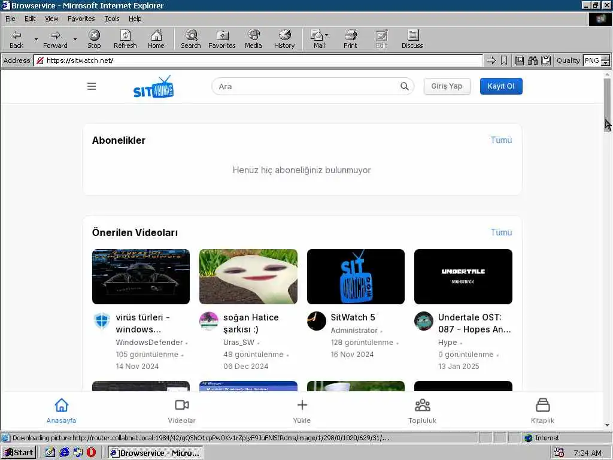Open the View menu
613x460 pixels.
click(x=51, y=19)
